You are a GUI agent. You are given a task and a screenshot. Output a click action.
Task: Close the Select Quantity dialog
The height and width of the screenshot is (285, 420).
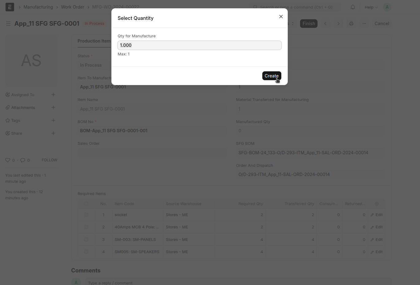click(x=281, y=17)
